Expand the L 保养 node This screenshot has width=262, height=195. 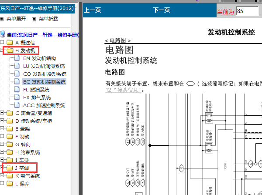[x=2, y=183]
